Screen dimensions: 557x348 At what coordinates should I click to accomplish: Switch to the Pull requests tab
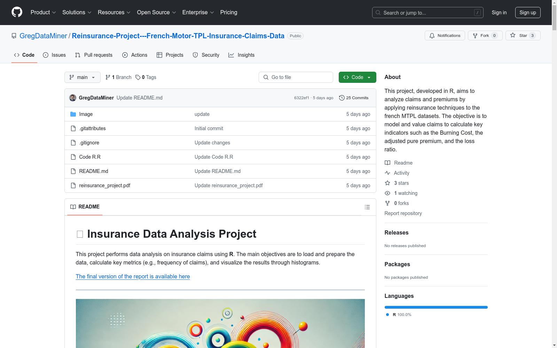point(94,55)
